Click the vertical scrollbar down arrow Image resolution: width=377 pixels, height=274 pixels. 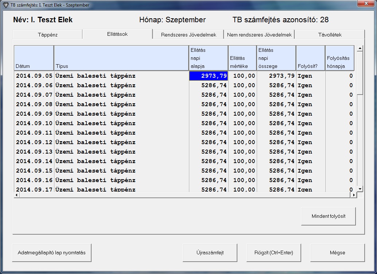(x=360, y=189)
